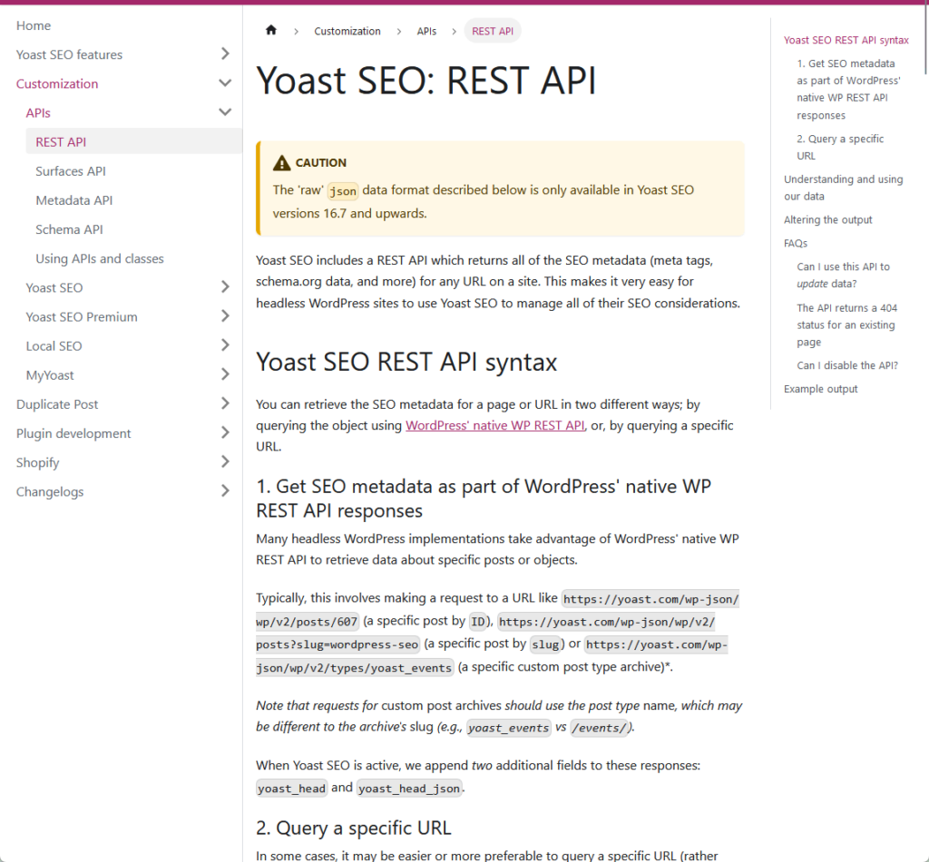The width and height of the screenshot is (929, 862).
Task: Select APIs in the sidebar
Action: pyautogui.click(x=38, y=112)
